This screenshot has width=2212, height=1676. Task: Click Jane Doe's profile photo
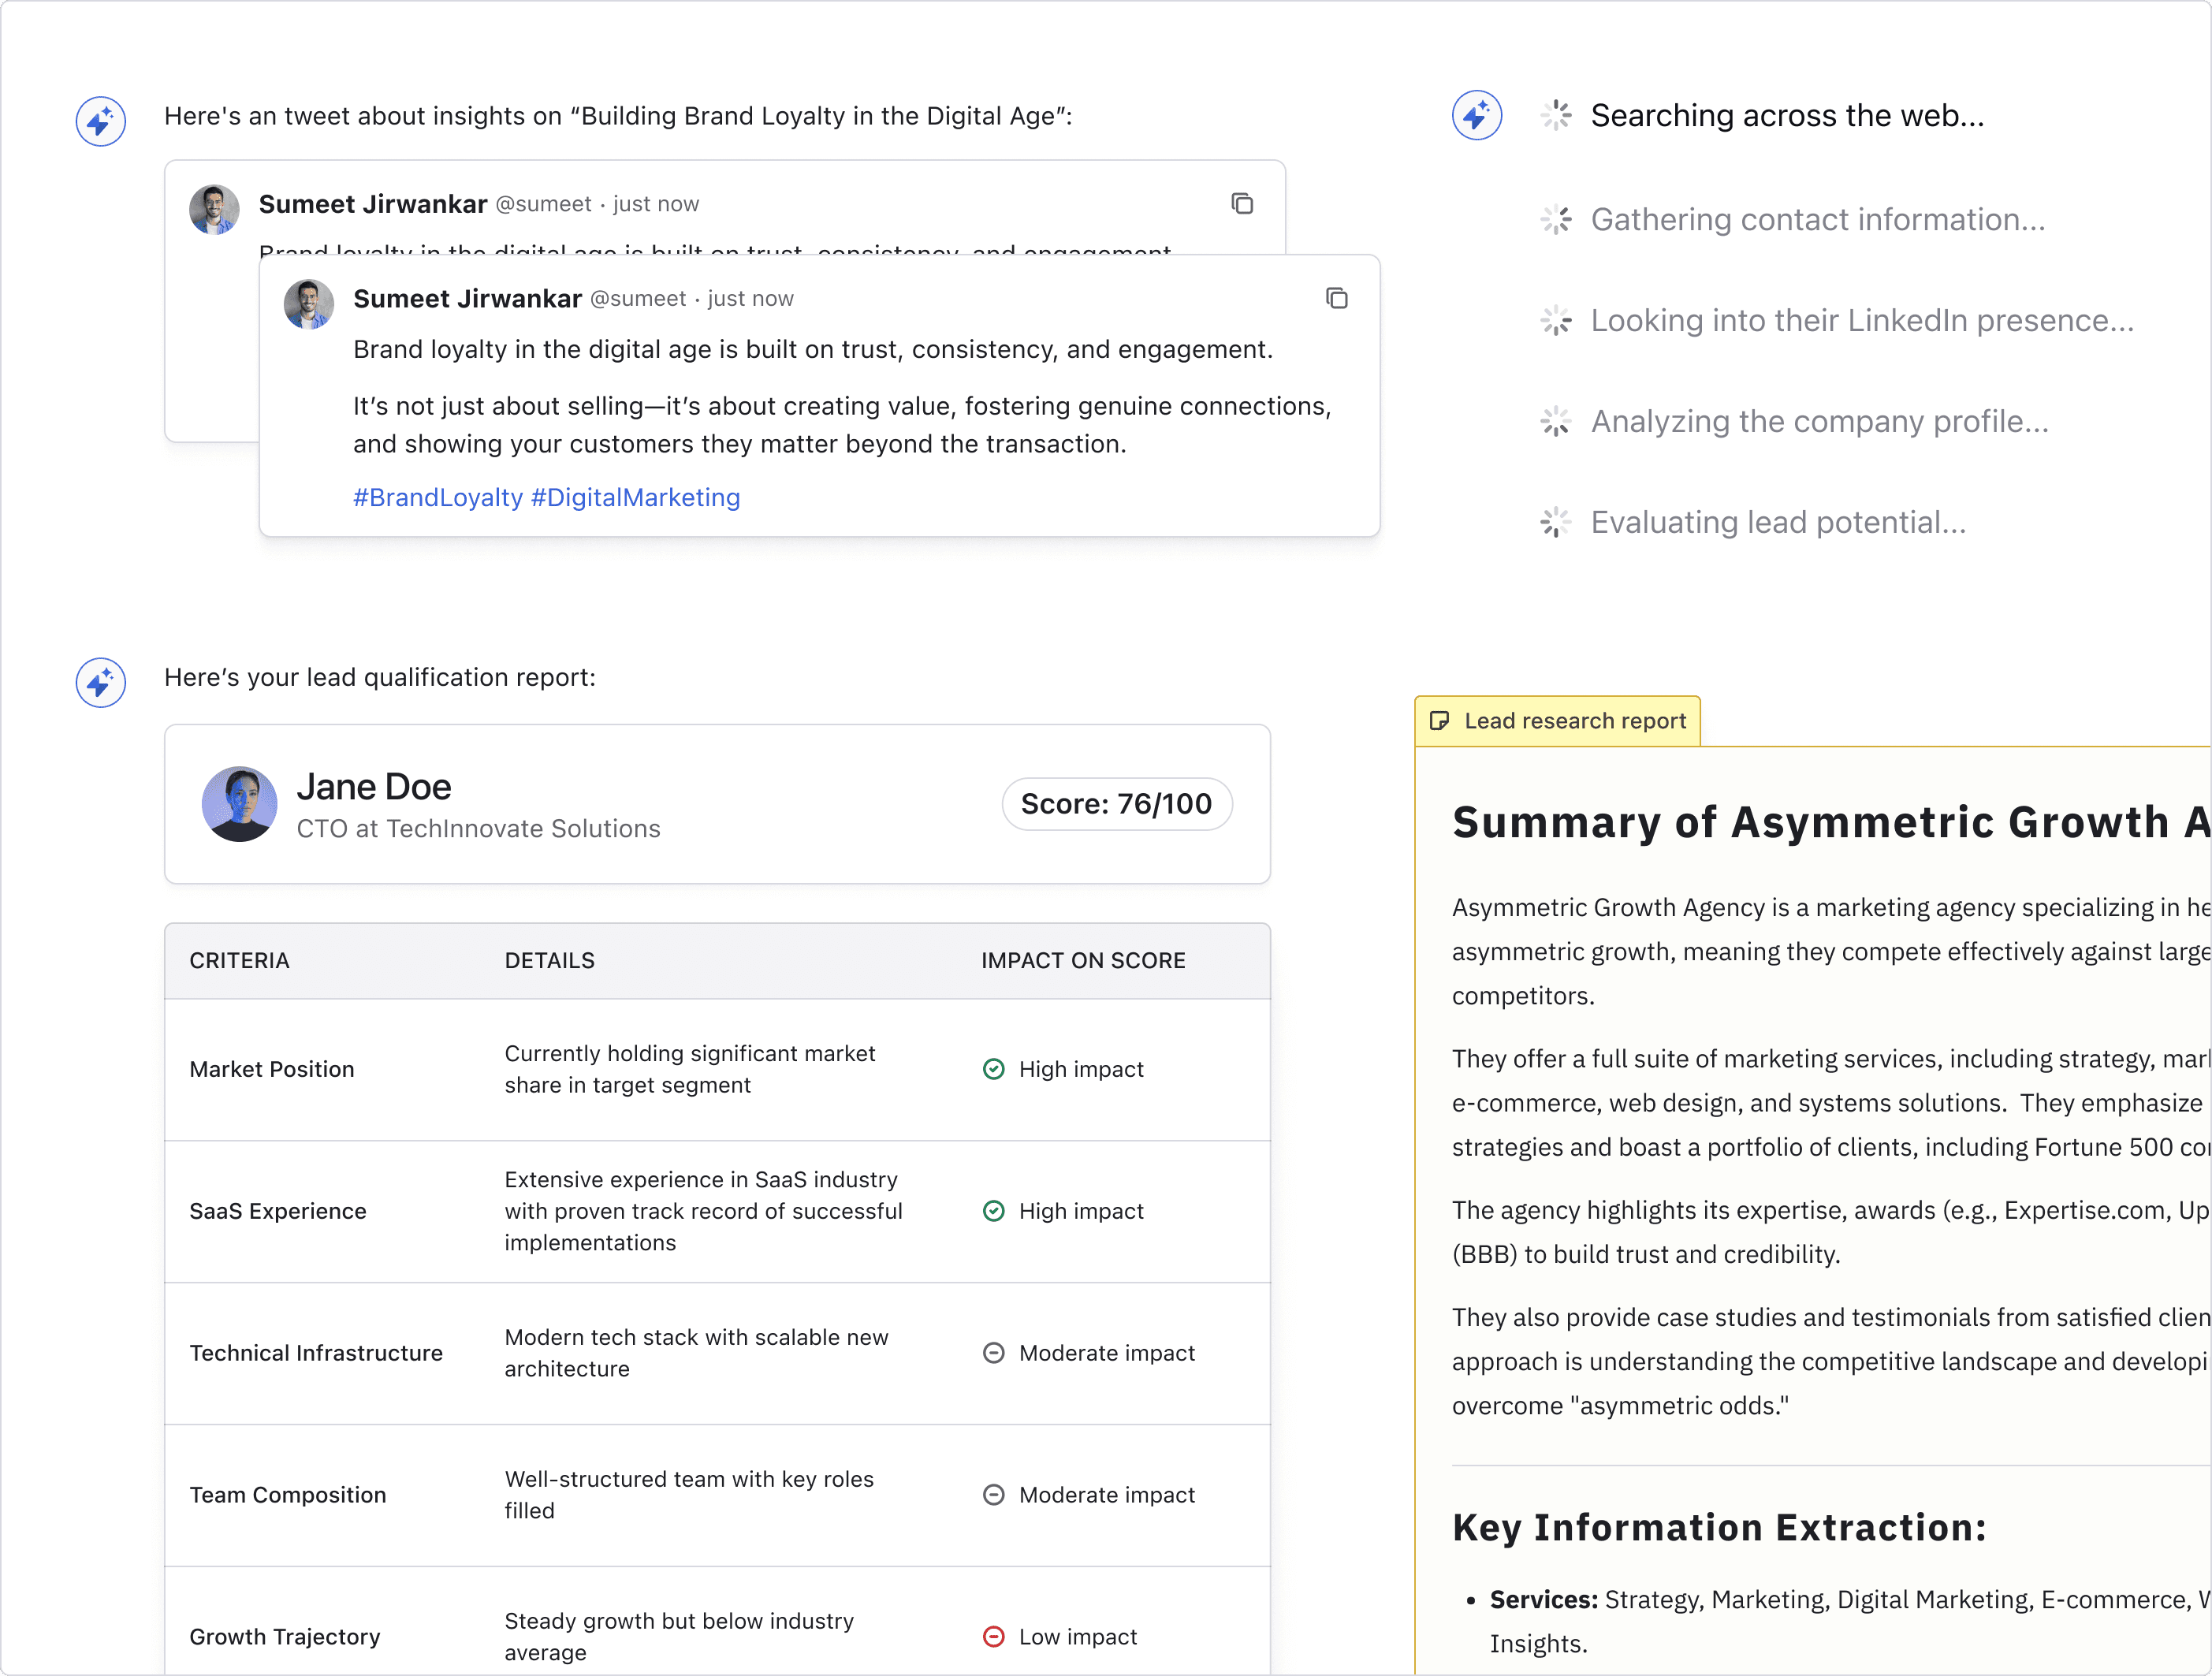[240, 804]
